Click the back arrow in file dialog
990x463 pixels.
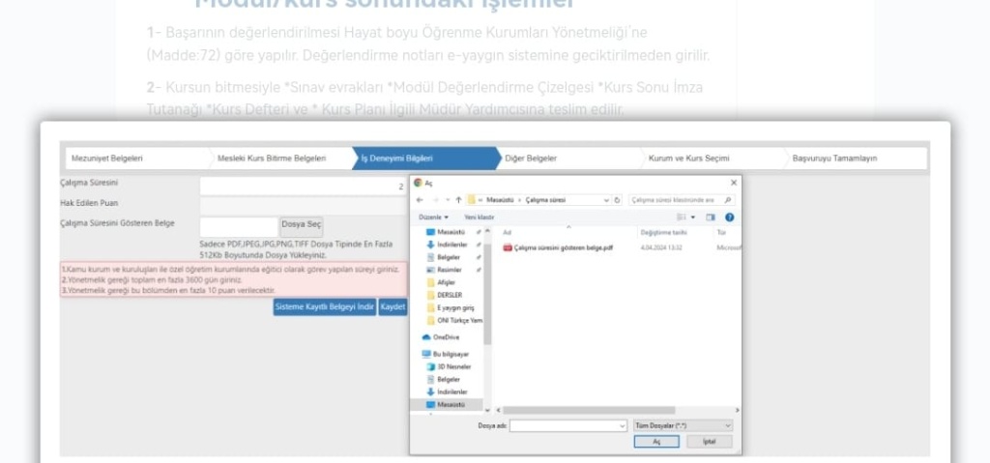click(422, 199)
